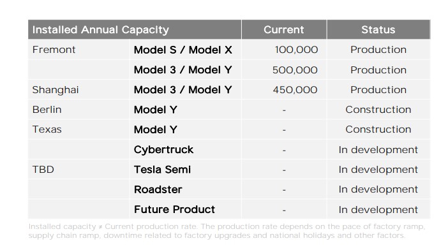Screen dimensions: 448x250
Task: Click the 450,000 capacity value
Action: (x=295, y=90)
